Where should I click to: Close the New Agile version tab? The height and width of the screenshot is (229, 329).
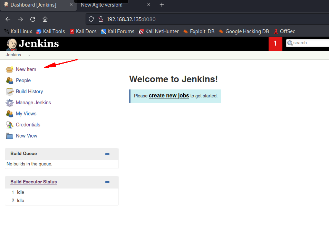click(149, 4)
